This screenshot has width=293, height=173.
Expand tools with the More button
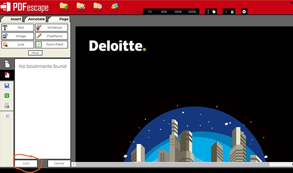pyautogui.click(x=35, y=53)
